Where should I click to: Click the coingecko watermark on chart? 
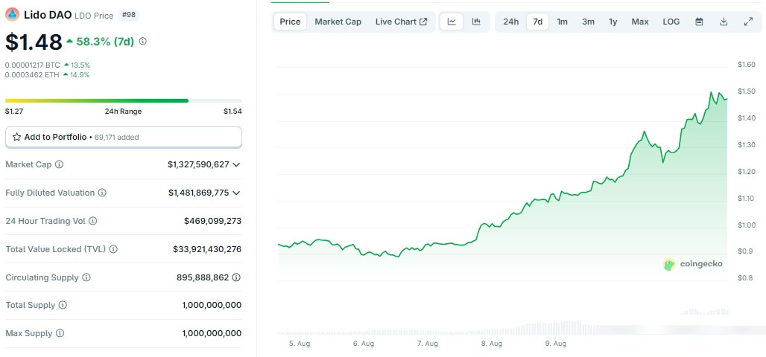click(x=693, y=264)
